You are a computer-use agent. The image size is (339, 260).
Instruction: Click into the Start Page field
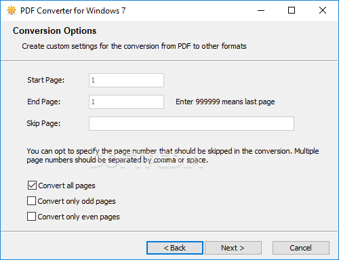(126, 80)
